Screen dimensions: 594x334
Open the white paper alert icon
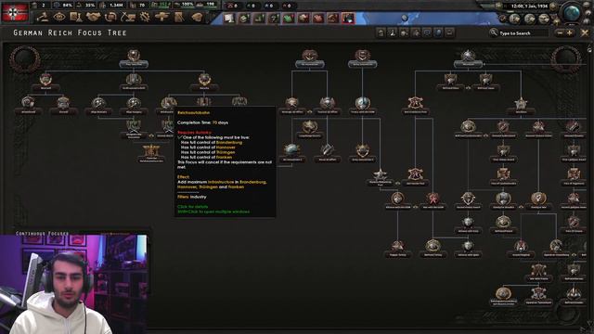(229, 18)
